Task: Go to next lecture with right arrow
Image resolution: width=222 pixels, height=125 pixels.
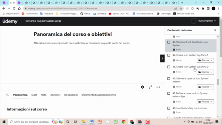Action: [162, 58]
